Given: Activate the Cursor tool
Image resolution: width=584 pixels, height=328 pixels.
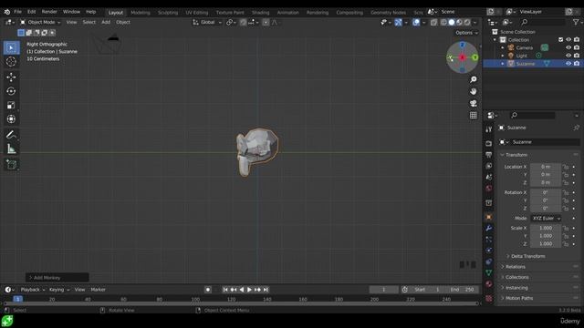Looking at the screenshot, I should (11, 61).
